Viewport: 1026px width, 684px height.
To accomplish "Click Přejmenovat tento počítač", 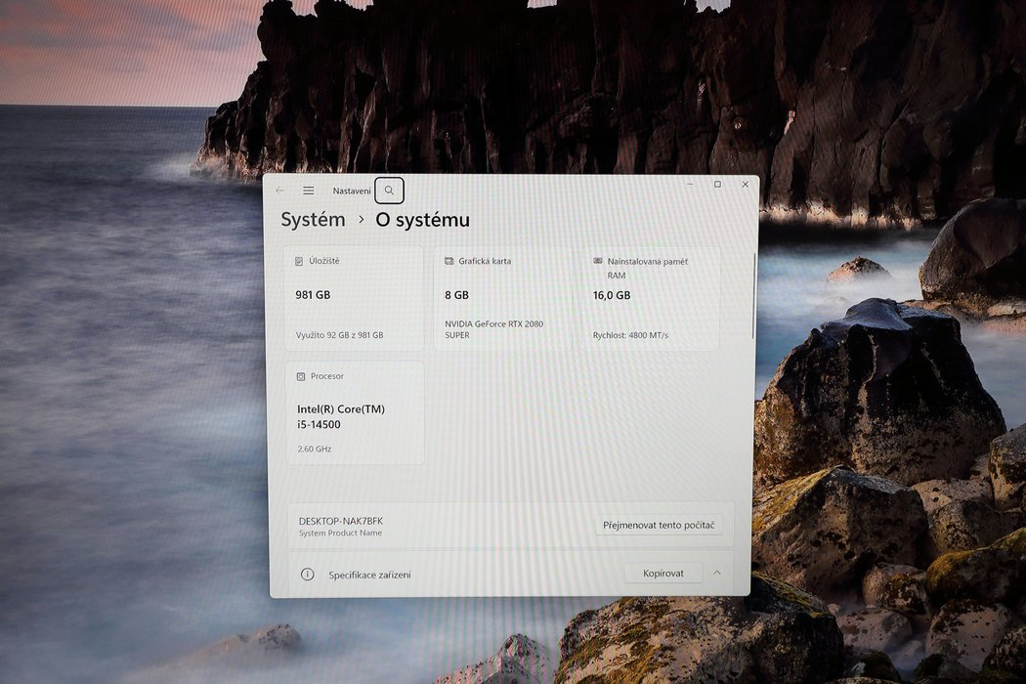I will (660, 524).
